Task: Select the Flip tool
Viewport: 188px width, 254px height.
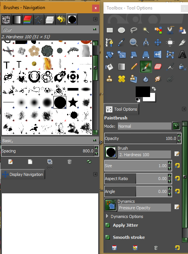Action: point(158,55)
